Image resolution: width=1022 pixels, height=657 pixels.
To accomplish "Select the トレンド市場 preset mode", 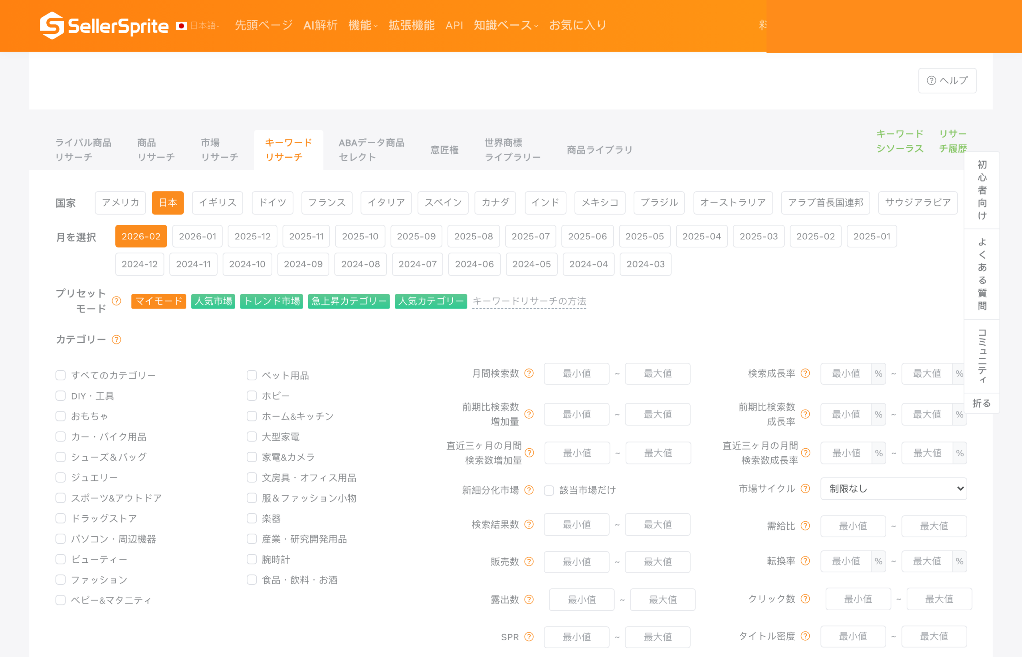I will tap(271, 301).
